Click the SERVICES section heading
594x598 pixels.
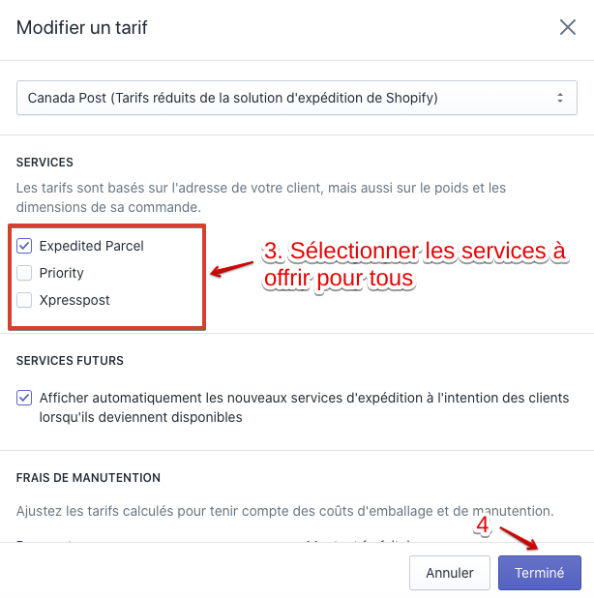point(45,162)
